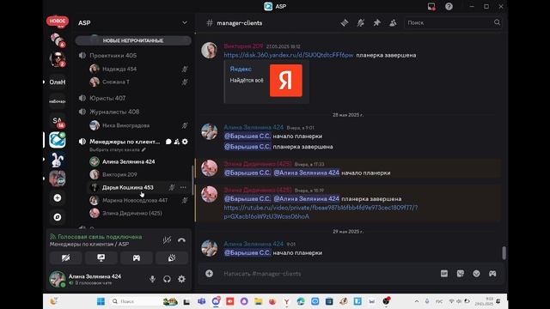Join the Проектники 405 voice channel
550x309 pixels.
(113, 55)
